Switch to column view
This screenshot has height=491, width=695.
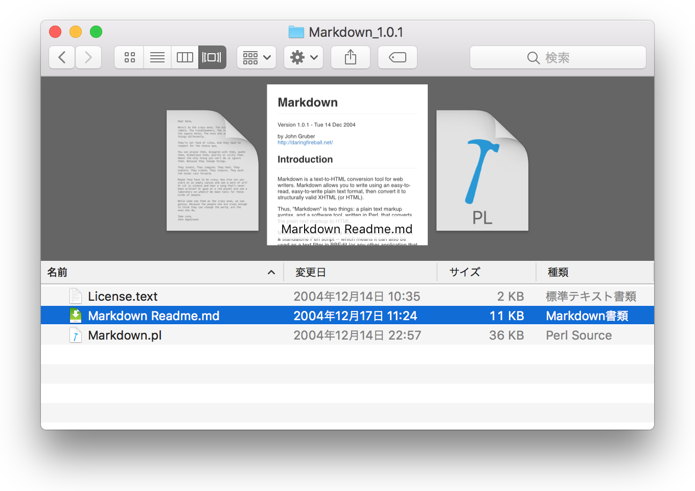[184, 57]
